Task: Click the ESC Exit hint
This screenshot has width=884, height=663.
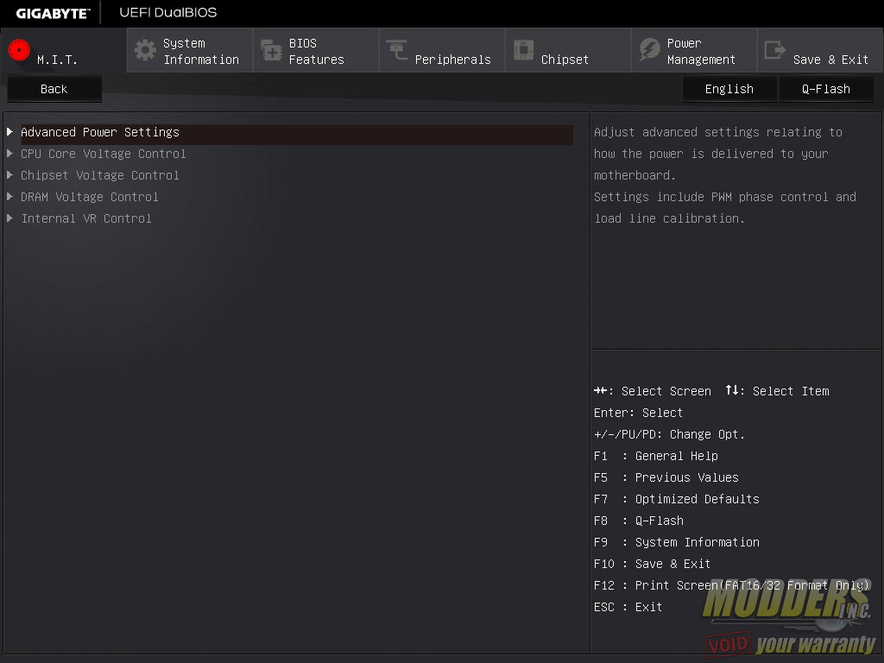Action: pyautogui.click(x=628, y=607)
